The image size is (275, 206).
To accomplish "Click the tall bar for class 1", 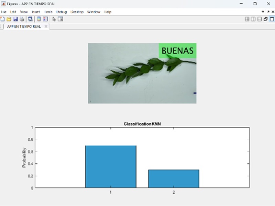I will (x=111, y=167).
